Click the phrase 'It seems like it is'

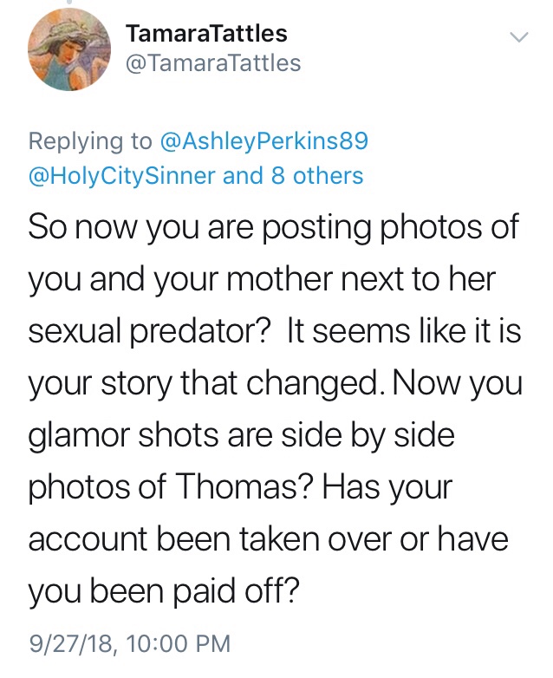402,332
